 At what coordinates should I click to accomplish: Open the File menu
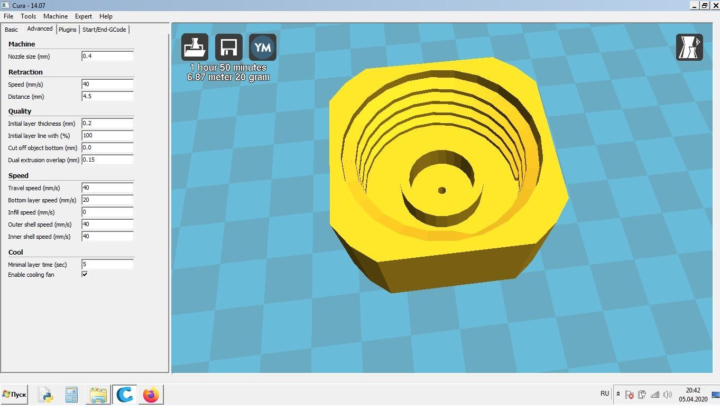(x=8, y=16)
